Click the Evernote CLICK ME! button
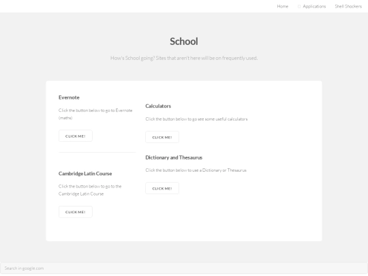368x276 pixels. click(76, 136)
